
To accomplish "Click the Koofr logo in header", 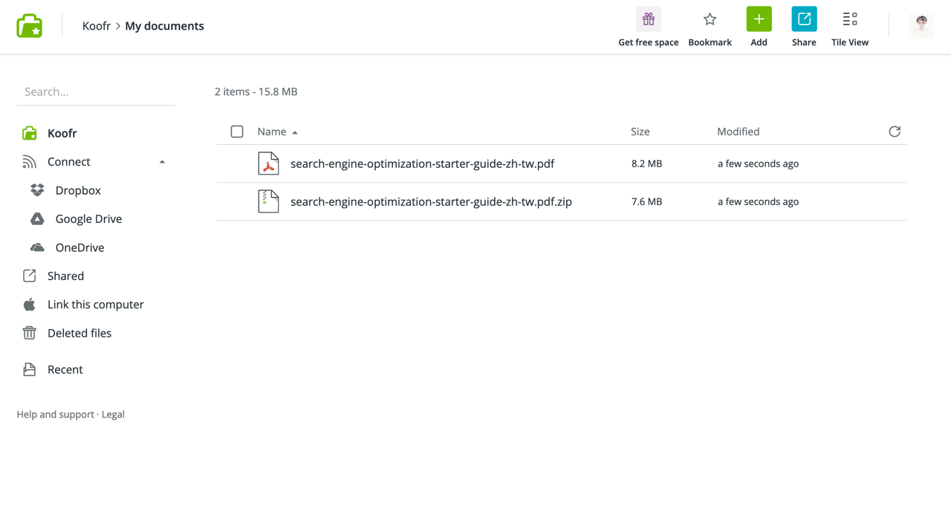I will pos(30,26).
